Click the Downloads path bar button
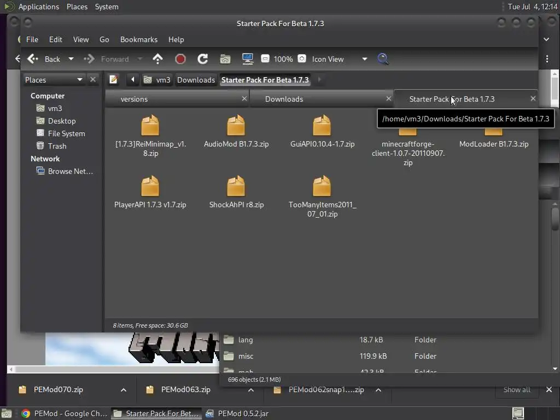Screen dimensions: 560x420 196,80
